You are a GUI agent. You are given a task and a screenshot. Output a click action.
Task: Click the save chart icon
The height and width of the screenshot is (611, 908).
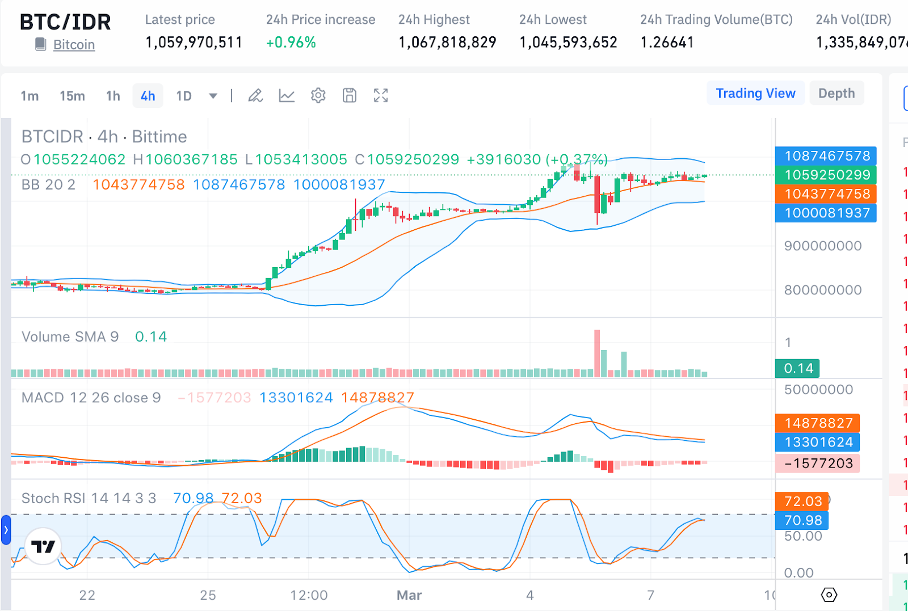(x=350, y=96)
